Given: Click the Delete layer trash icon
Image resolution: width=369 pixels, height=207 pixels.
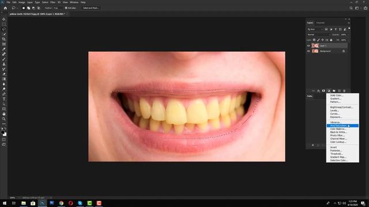Looking at the screenshot, I should [x=344, y=91].
